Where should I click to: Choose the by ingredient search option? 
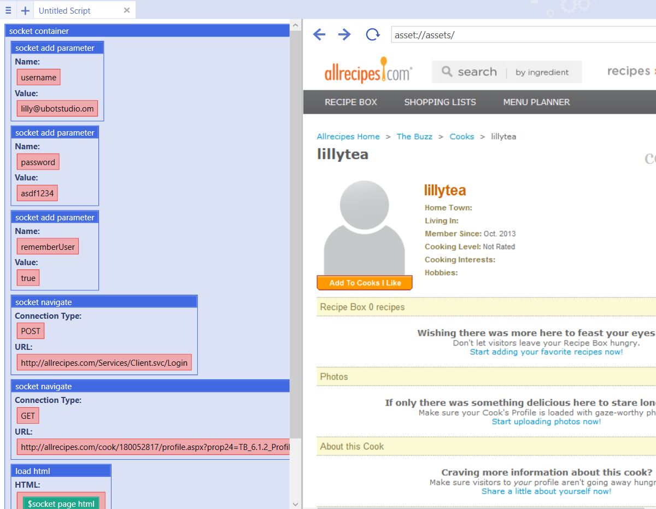point(542,72)
